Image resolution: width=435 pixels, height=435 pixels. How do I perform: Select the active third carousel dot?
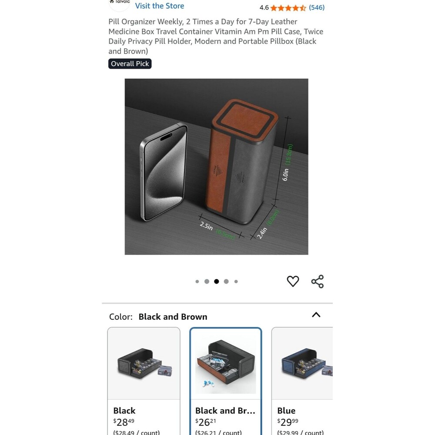click(x=216, y=281)
